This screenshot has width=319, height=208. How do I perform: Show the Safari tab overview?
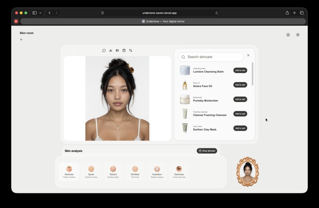pos(302,13)
